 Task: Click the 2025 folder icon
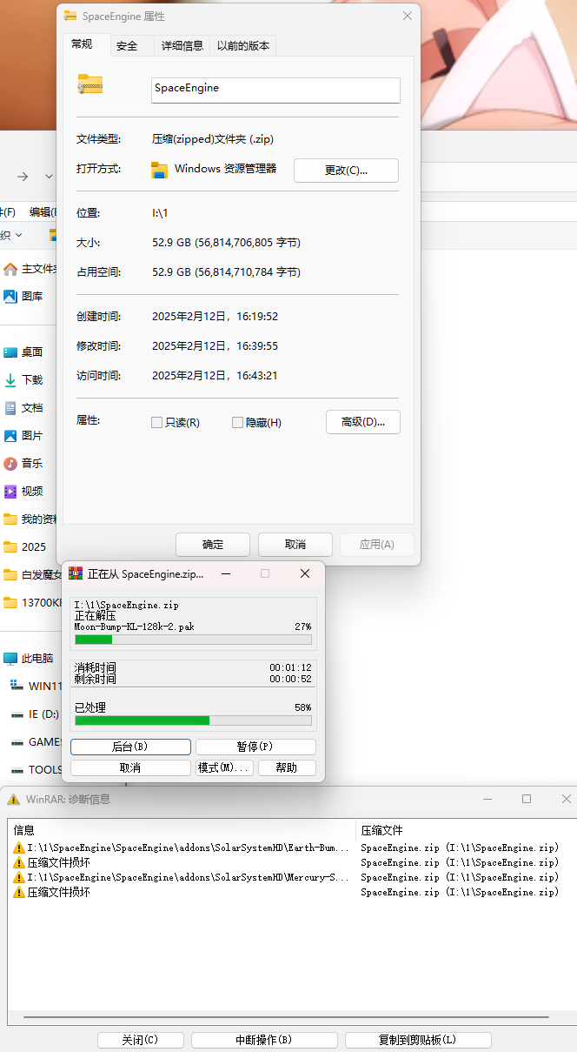coord(10,547)
